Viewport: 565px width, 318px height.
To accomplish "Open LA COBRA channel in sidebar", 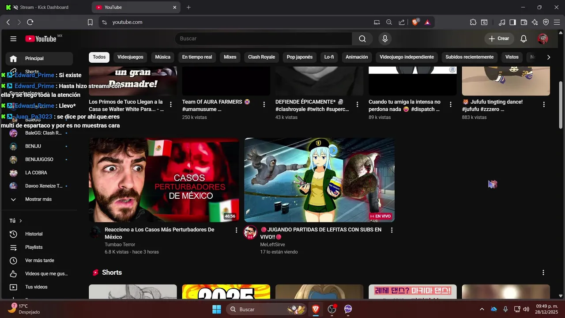I will click(39, 173).
